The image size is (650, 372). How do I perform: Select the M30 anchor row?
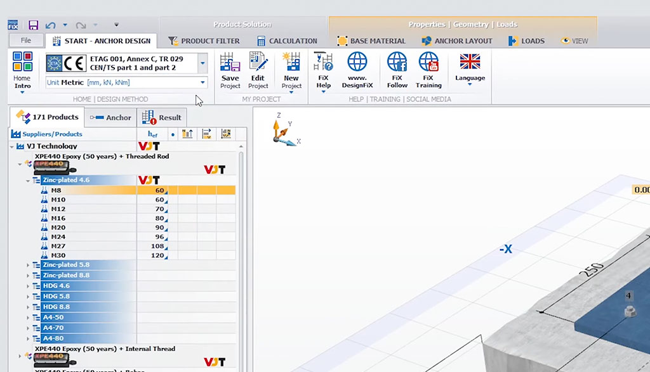coord(138,255)
